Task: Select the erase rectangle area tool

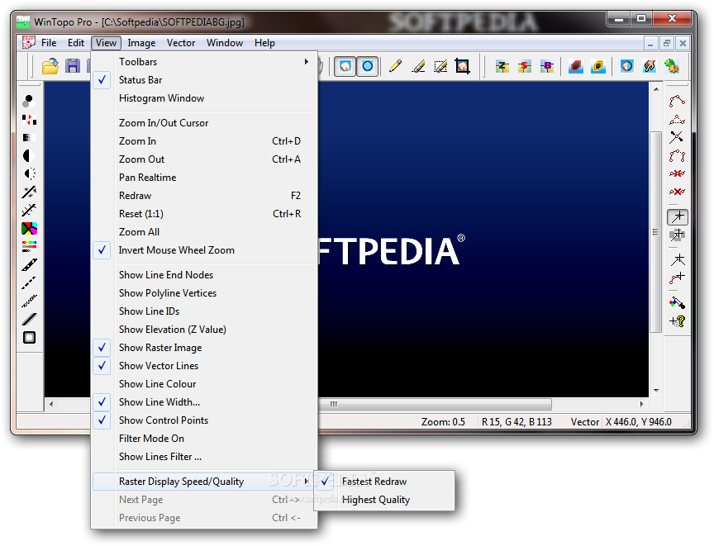Action: point(440,66)
